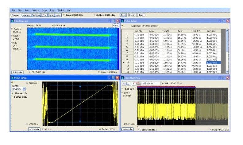Click the analysis length field in Time Overview

tap(151, 83)
